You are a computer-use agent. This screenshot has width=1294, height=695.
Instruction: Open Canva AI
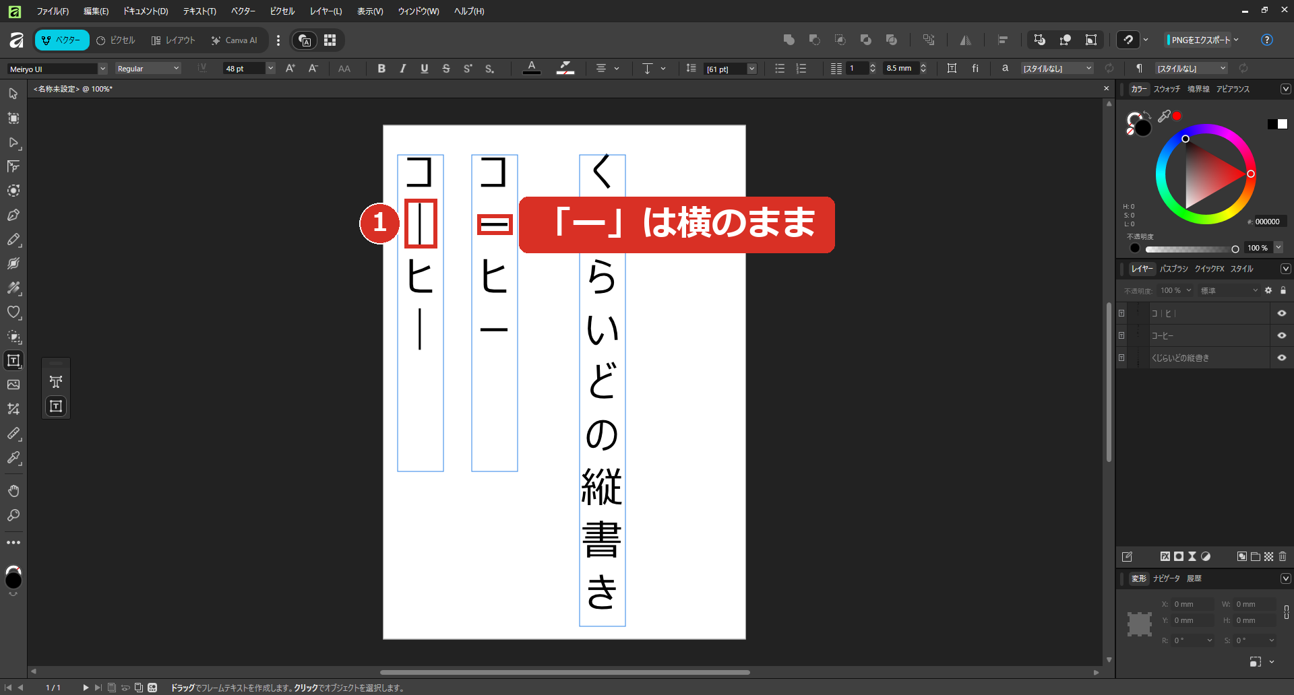[x=235, y=40]
